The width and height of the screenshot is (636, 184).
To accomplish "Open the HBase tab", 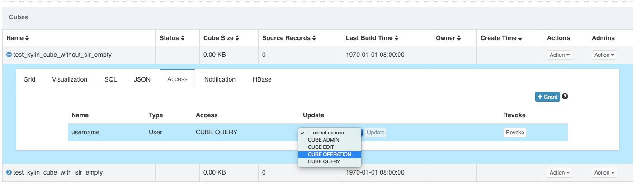I will 262,79.
